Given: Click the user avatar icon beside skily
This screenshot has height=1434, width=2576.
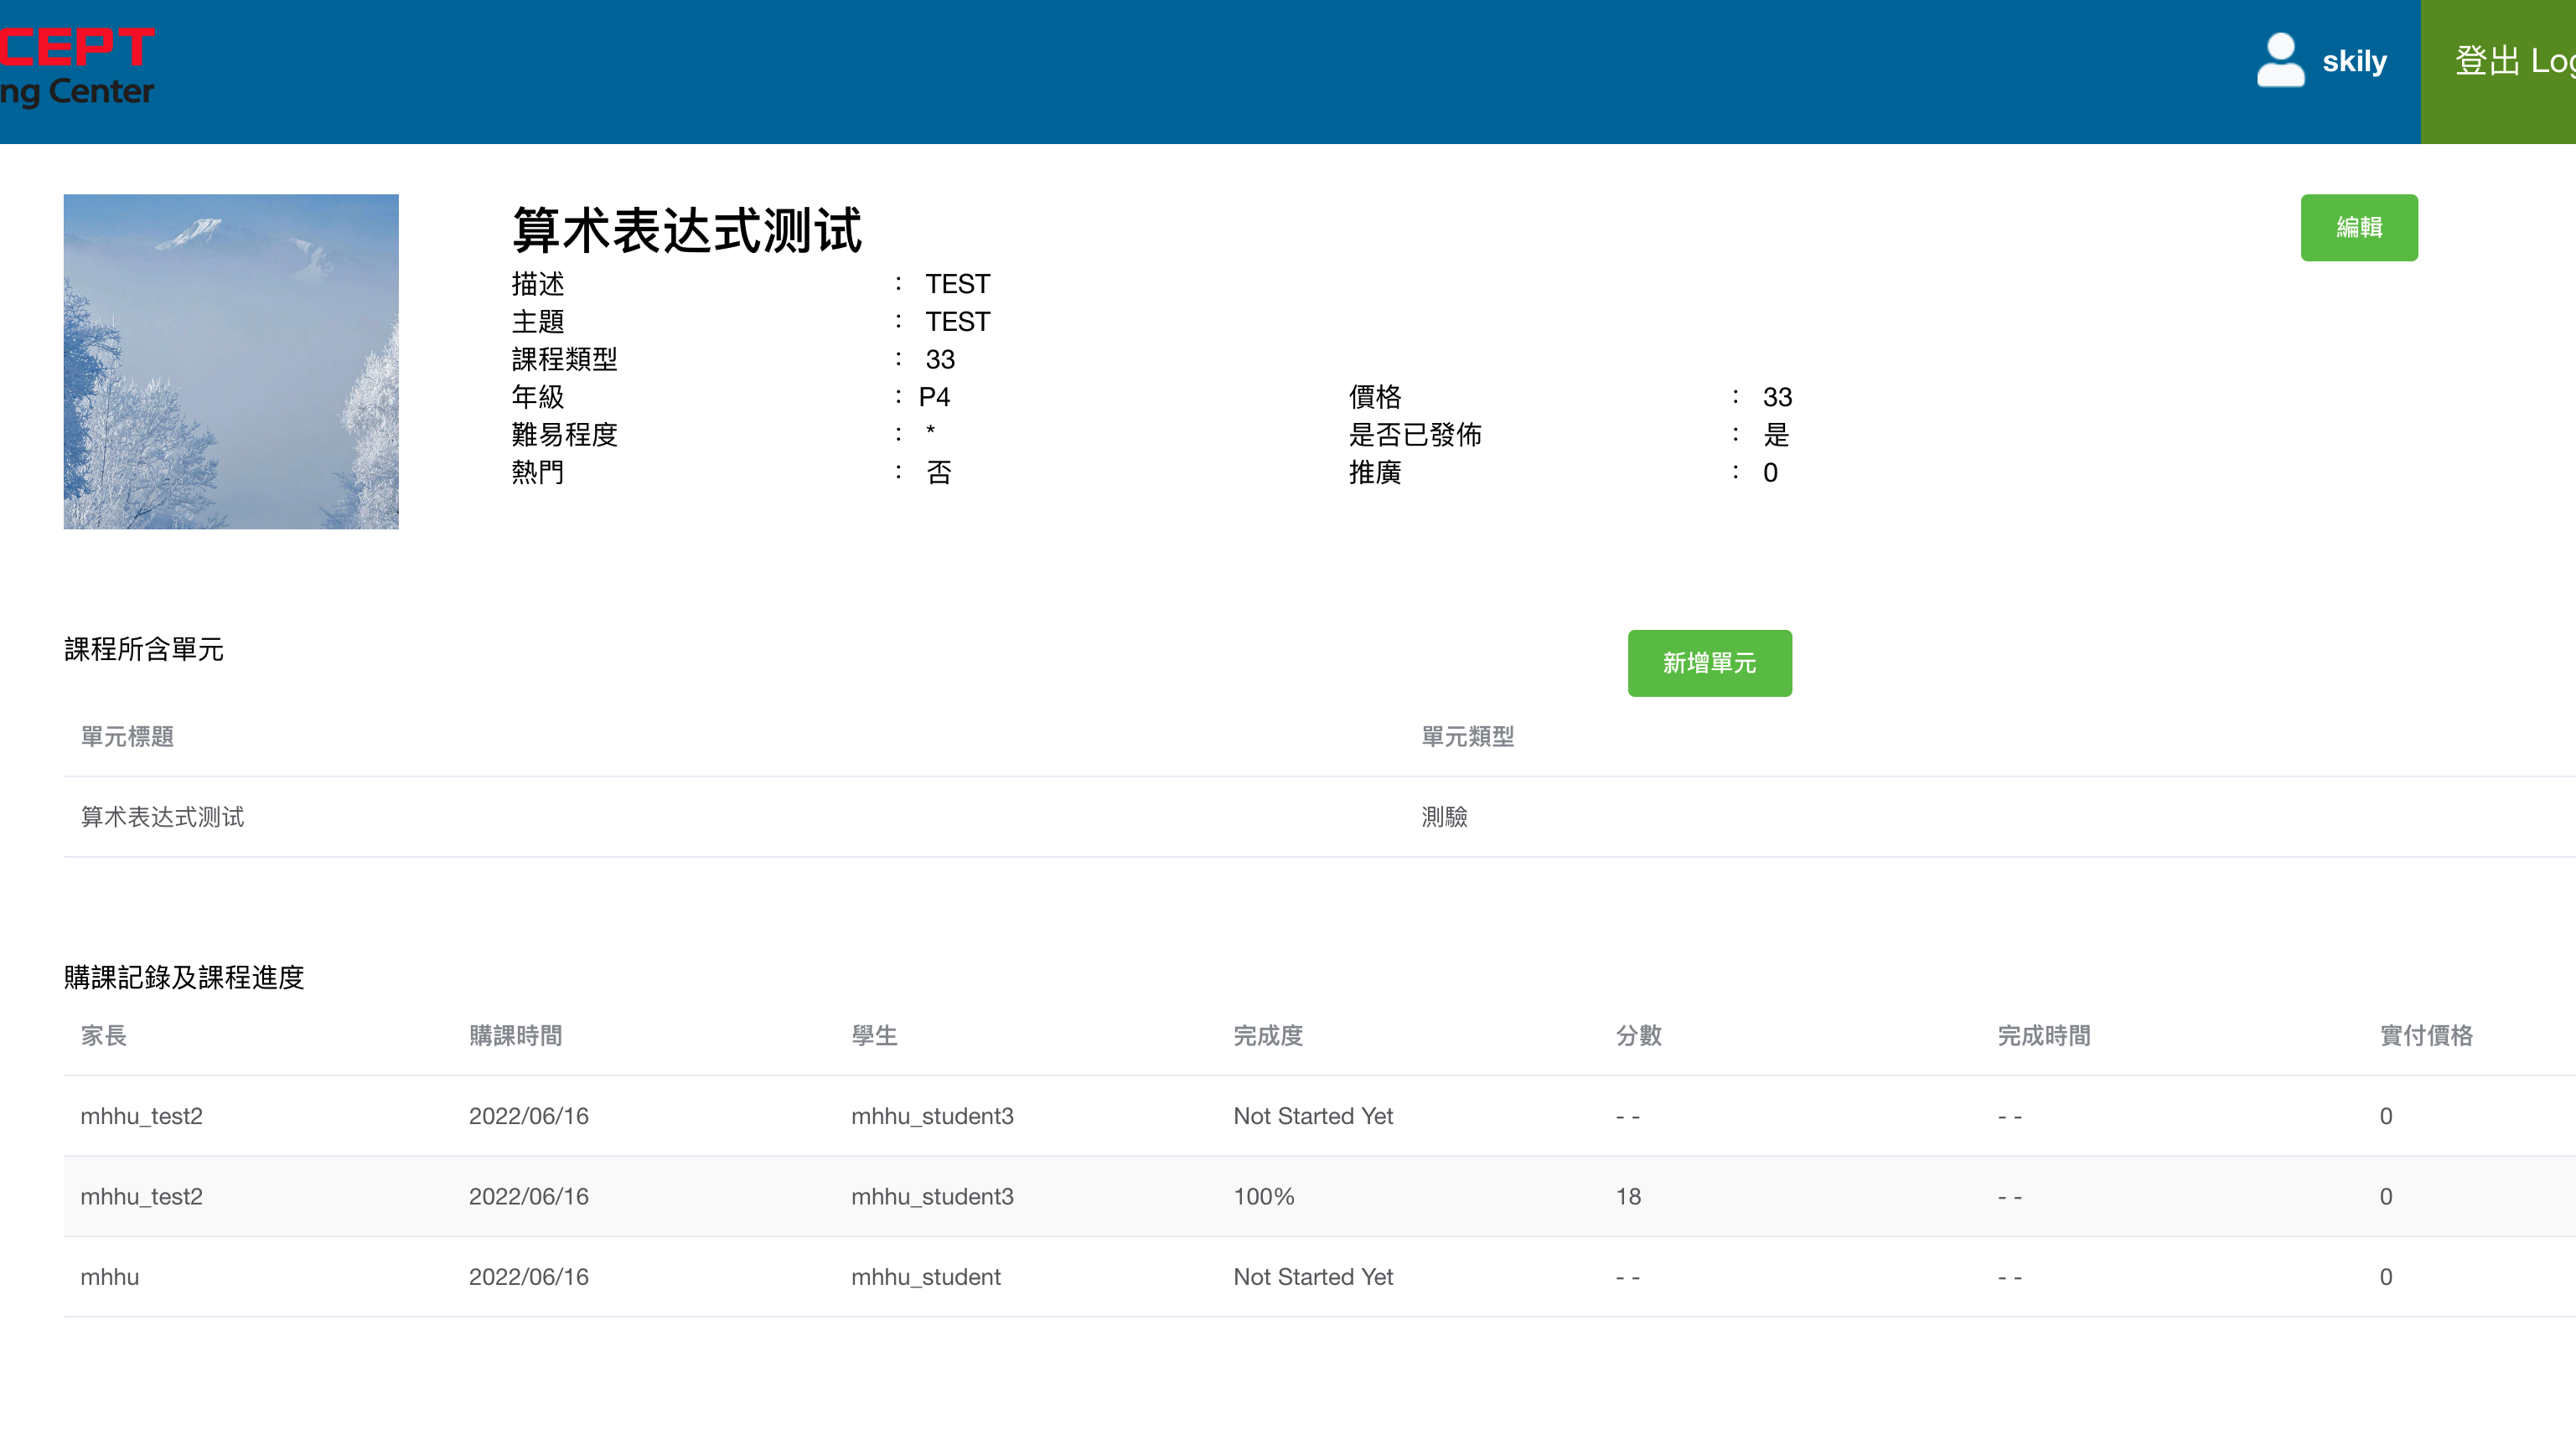Looking at the screenshot, I should (x=2280, y=61).
